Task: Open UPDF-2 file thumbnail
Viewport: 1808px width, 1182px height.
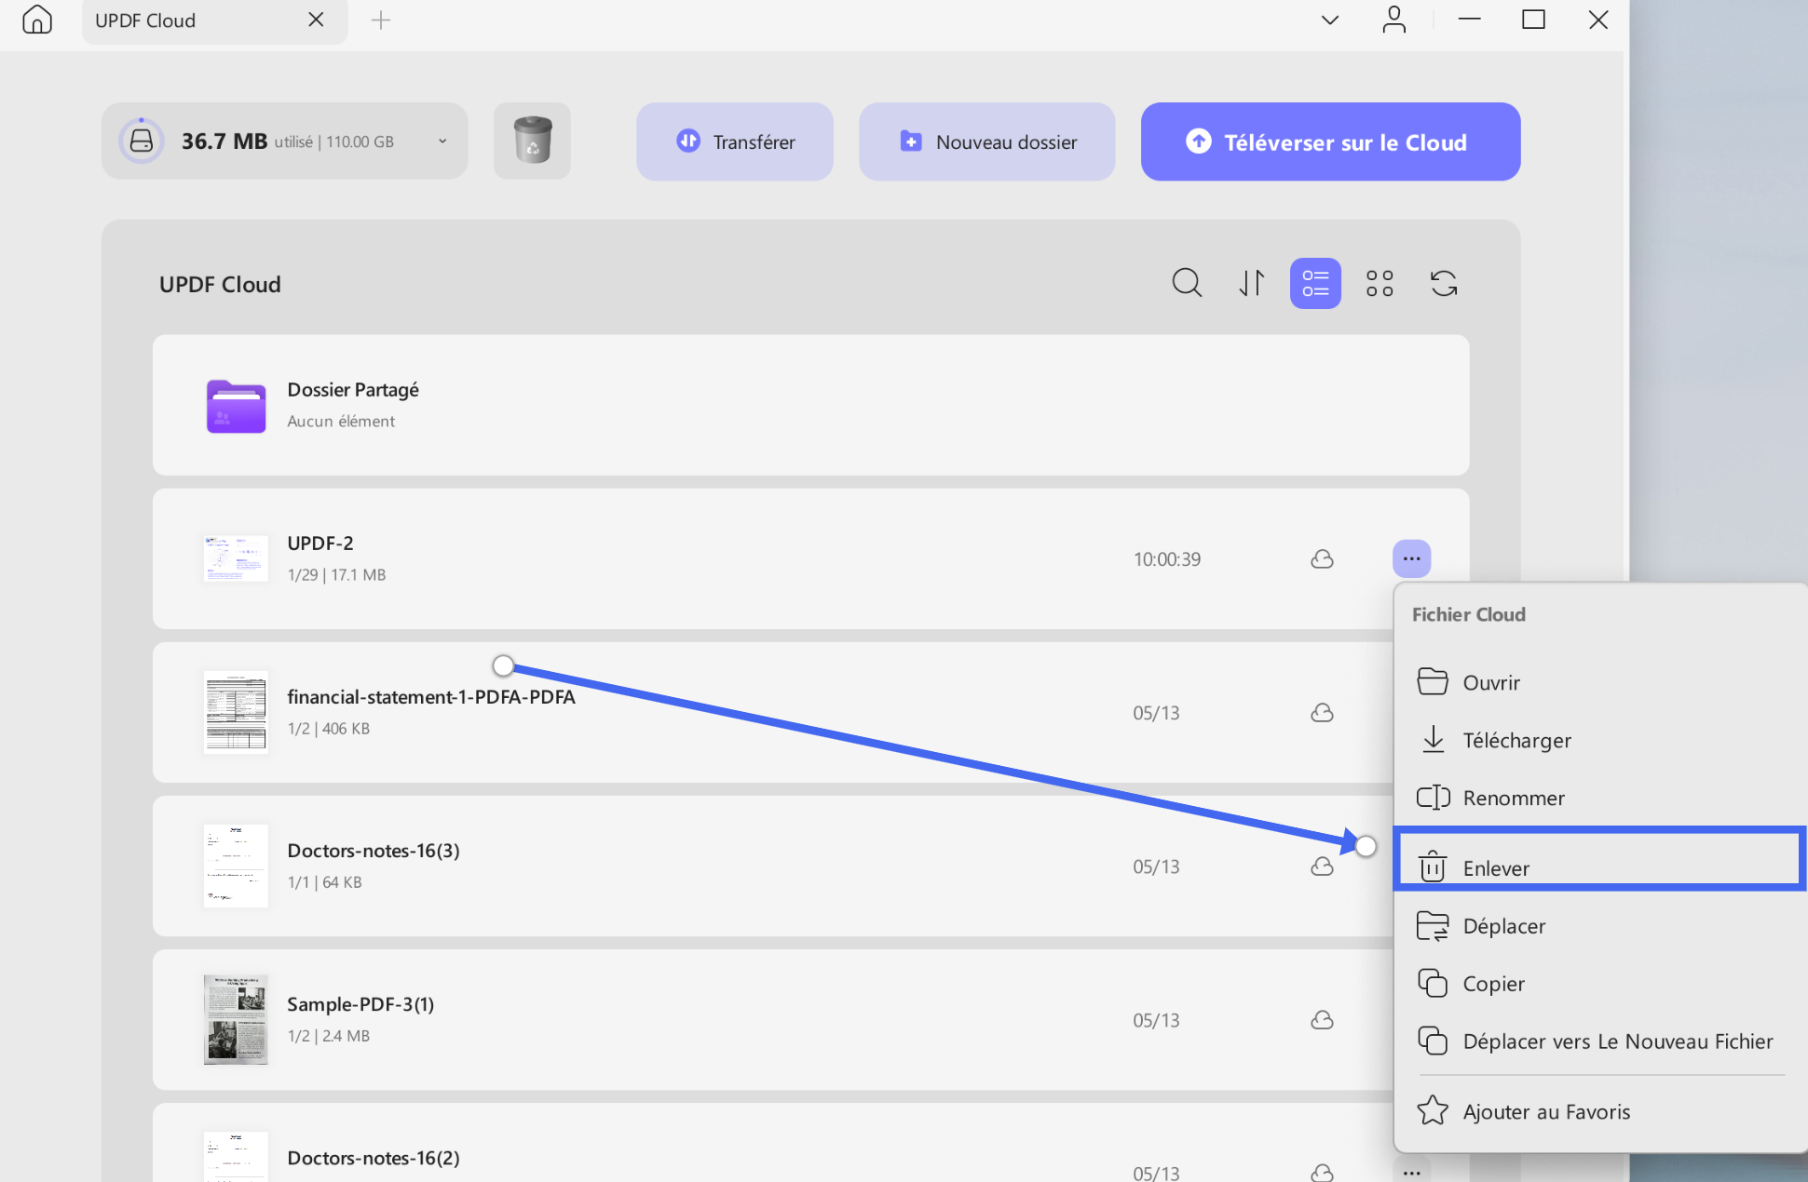Action: (x=236, y=558)
